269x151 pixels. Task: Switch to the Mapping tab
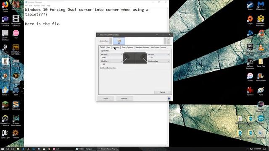coord(116,47)
